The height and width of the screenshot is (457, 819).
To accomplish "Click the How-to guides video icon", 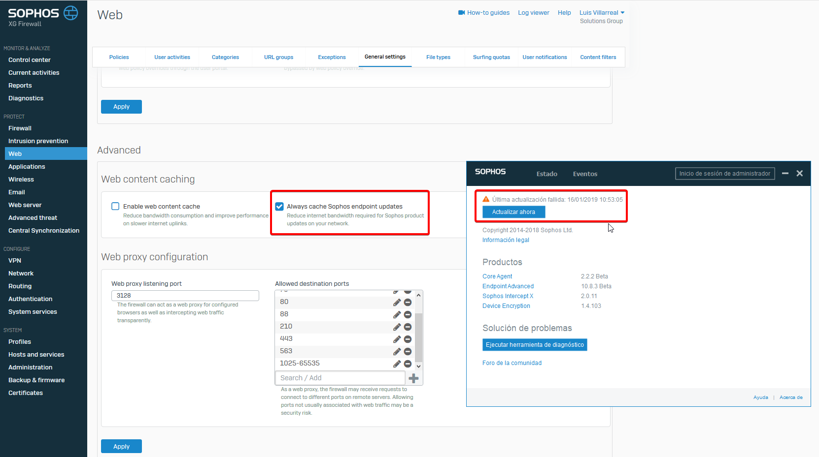I will (461, 13).
